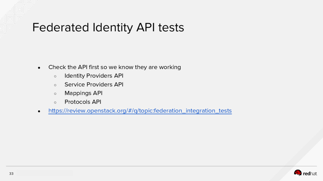Open the review.openstack.org federation tests link
The image size is (323, 181).
(140, 111)
